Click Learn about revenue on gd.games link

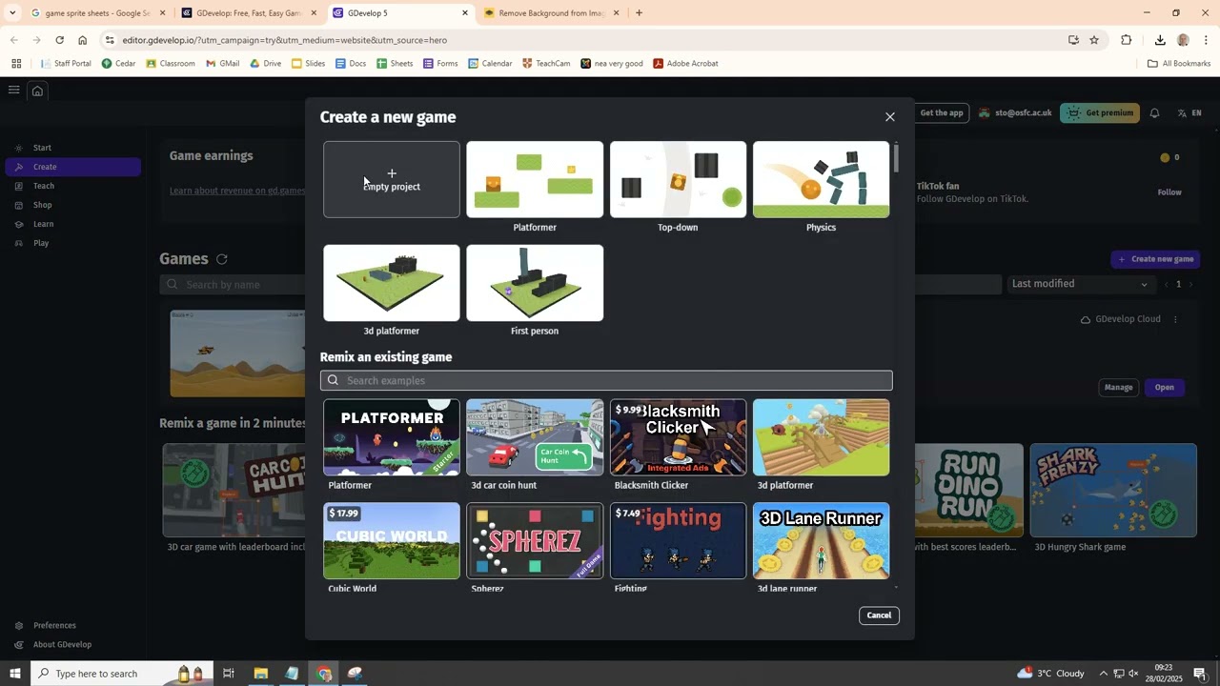click(237, 191)
